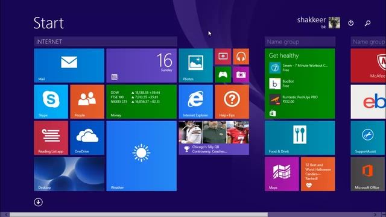Open the Calendar tile showing 16 Sunday
The image size is (386, 217).
pyautogui.click(x=141, y=66)
